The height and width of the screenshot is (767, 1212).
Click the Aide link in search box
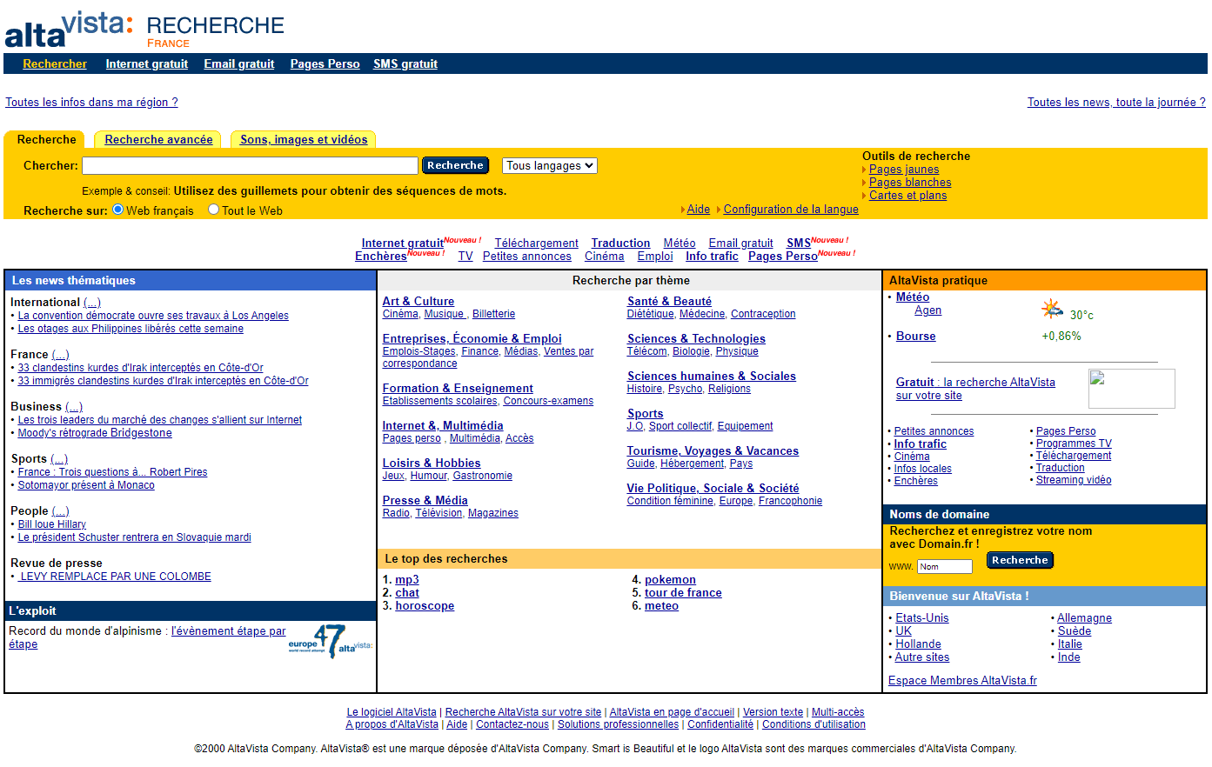tap(699, 209)
